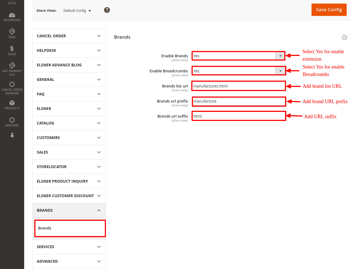Expand the Advanced configuration tab

69,261
